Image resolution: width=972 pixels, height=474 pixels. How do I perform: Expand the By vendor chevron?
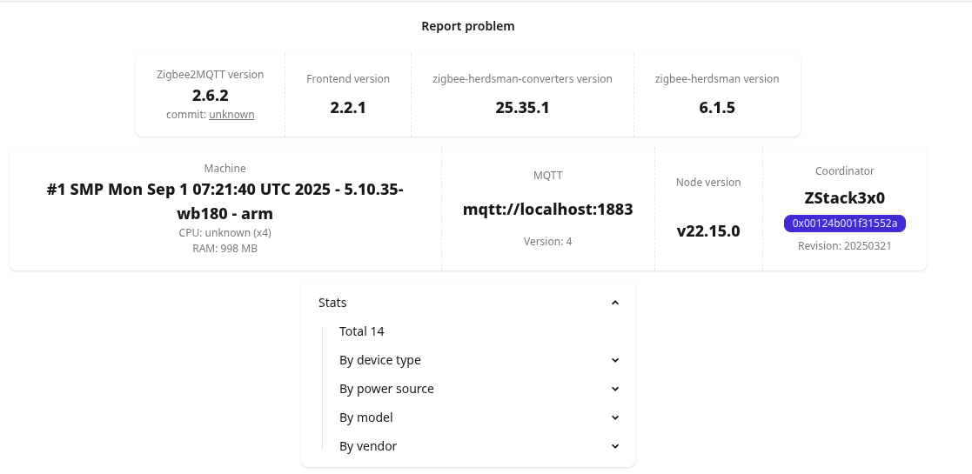point(615,446)
